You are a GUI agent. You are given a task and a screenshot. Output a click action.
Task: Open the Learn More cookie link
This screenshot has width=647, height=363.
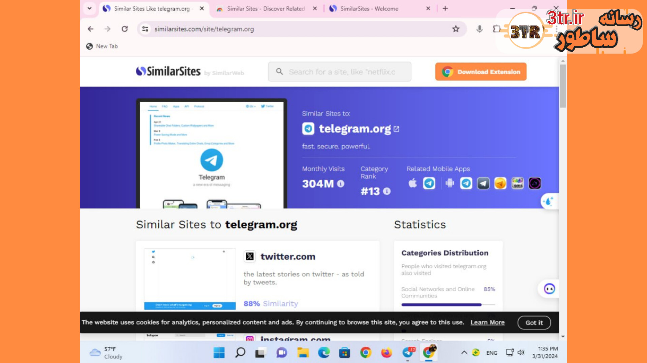[x=488, y=322]
